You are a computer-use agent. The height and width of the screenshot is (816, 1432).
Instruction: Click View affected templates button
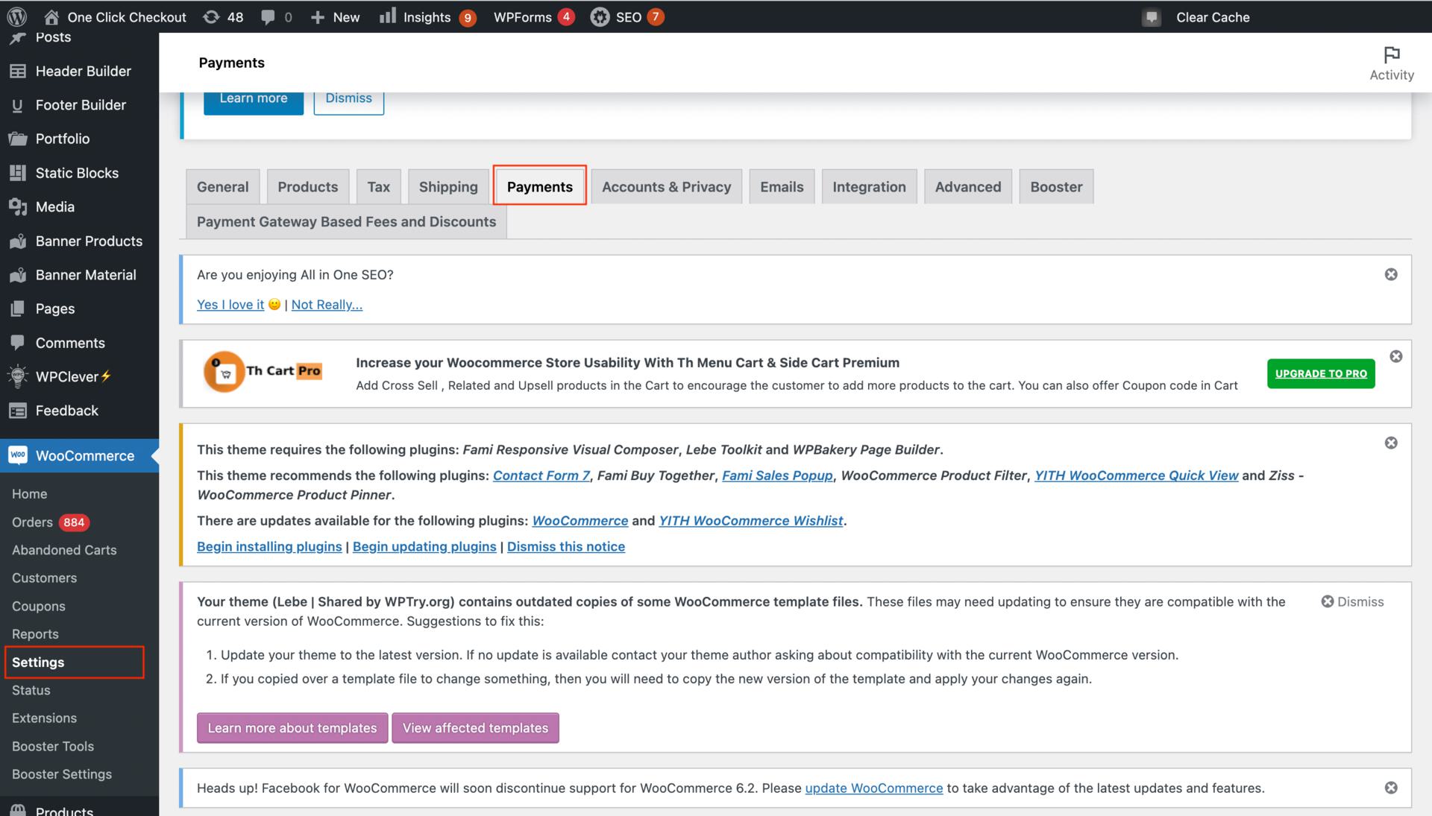[x=475, y=727]
